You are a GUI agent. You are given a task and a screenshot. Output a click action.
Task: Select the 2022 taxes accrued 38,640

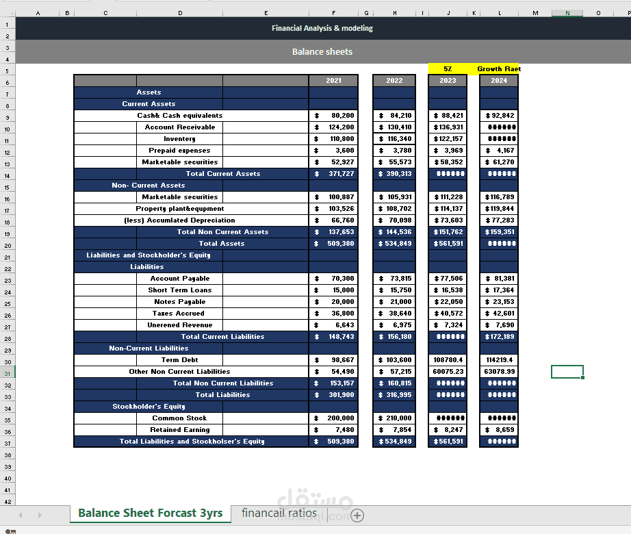click(x=394, y=314)
